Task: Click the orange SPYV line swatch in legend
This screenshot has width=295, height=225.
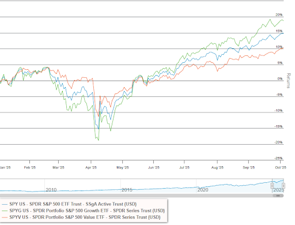Action: (x=5, y=217)
